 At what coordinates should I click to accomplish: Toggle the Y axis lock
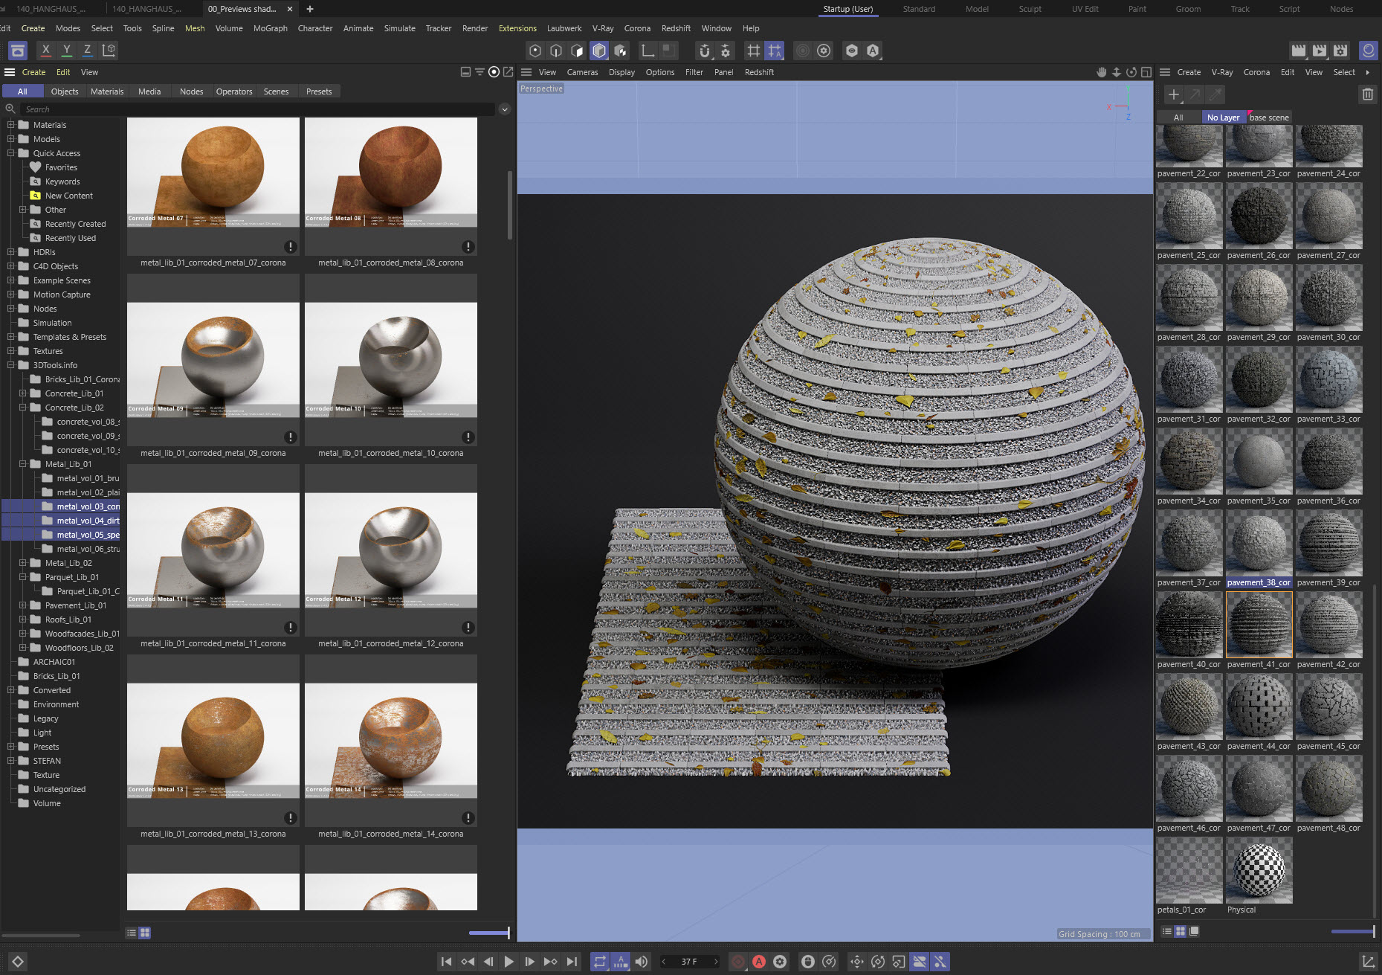coord(67,50)
